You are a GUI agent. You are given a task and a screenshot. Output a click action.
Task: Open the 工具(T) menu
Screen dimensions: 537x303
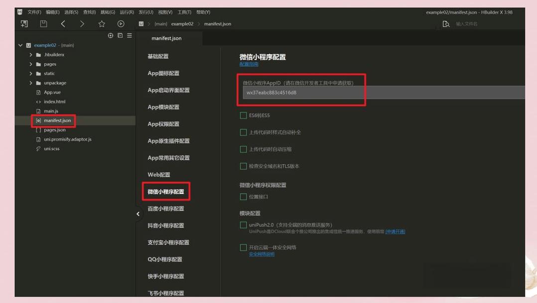[184, 12]
